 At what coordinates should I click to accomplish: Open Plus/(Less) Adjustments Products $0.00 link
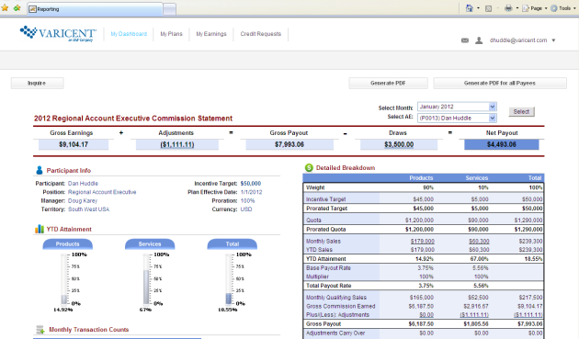[426, 315]
